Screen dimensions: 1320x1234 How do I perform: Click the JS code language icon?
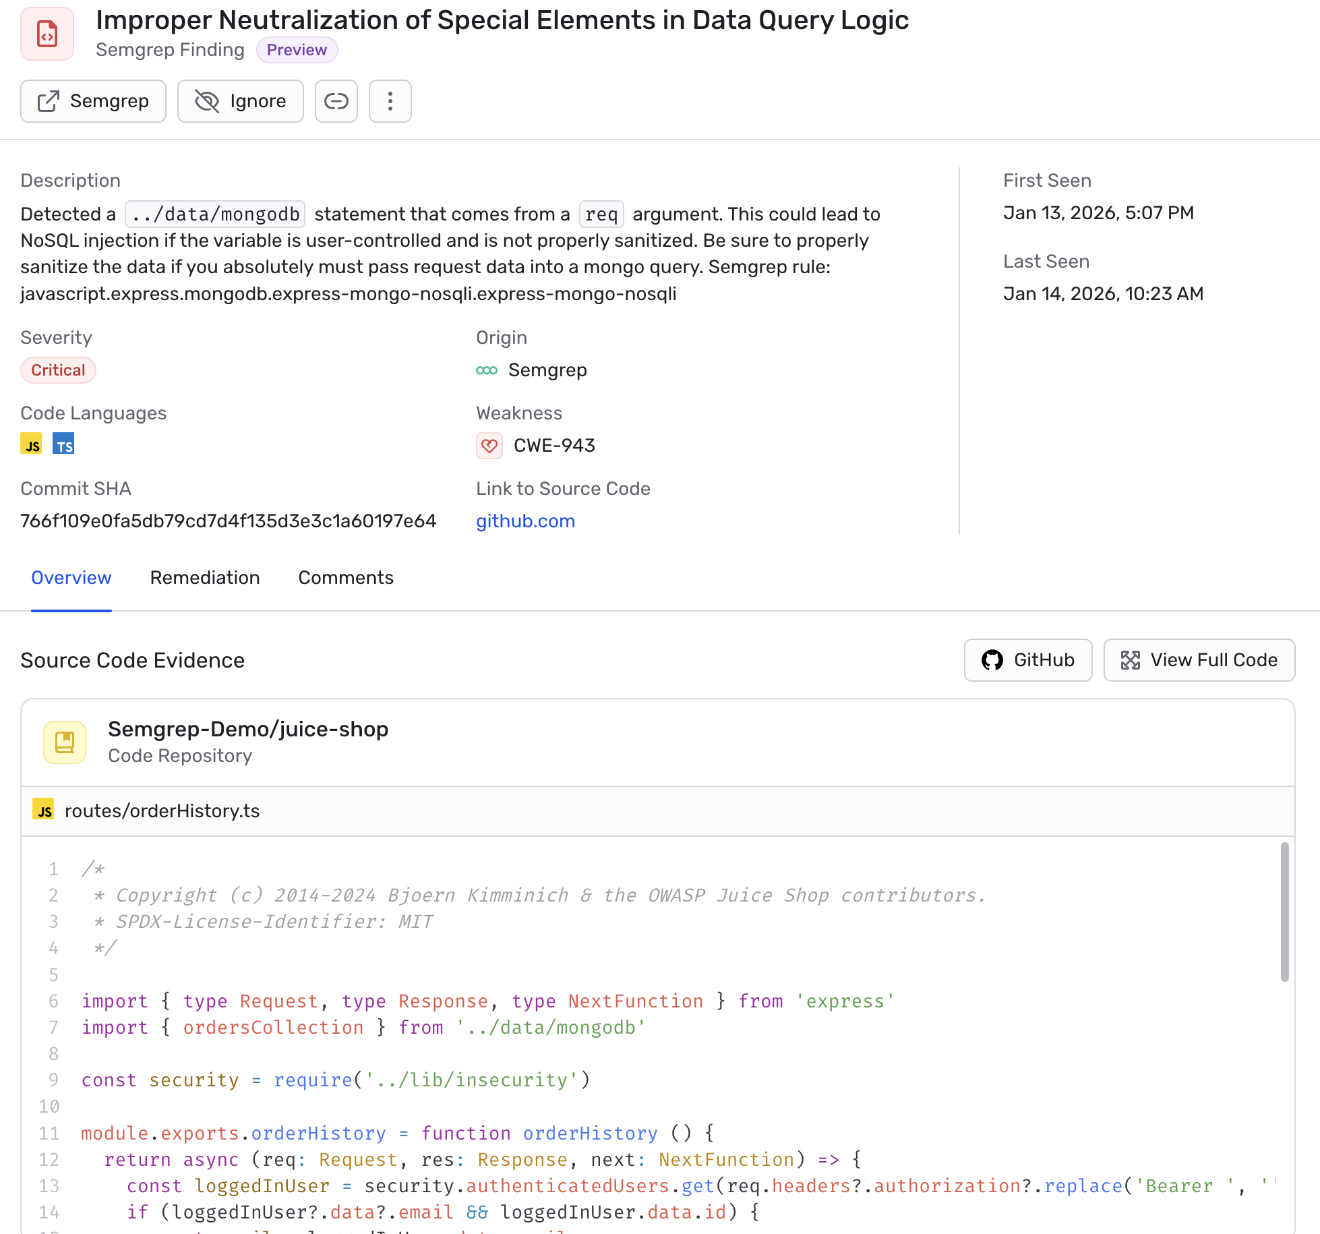[x=31, y=444]
